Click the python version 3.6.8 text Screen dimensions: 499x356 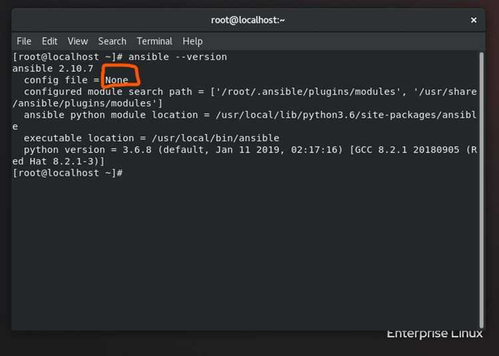pos(88,150)
